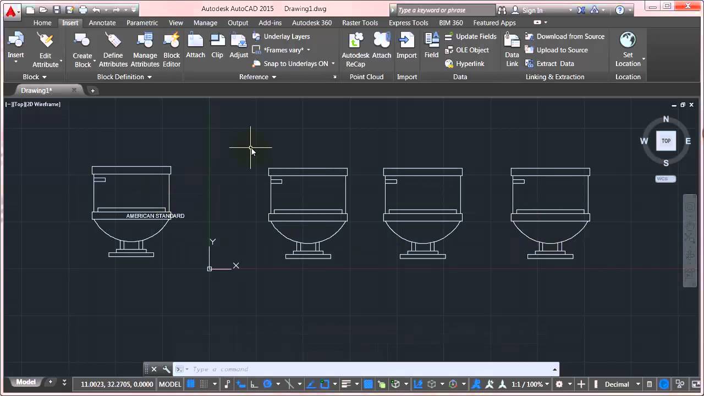The width and height of the screenshot is (704, 396).
Task: Click the Save quick-access icon
Action: pos(57,10)
